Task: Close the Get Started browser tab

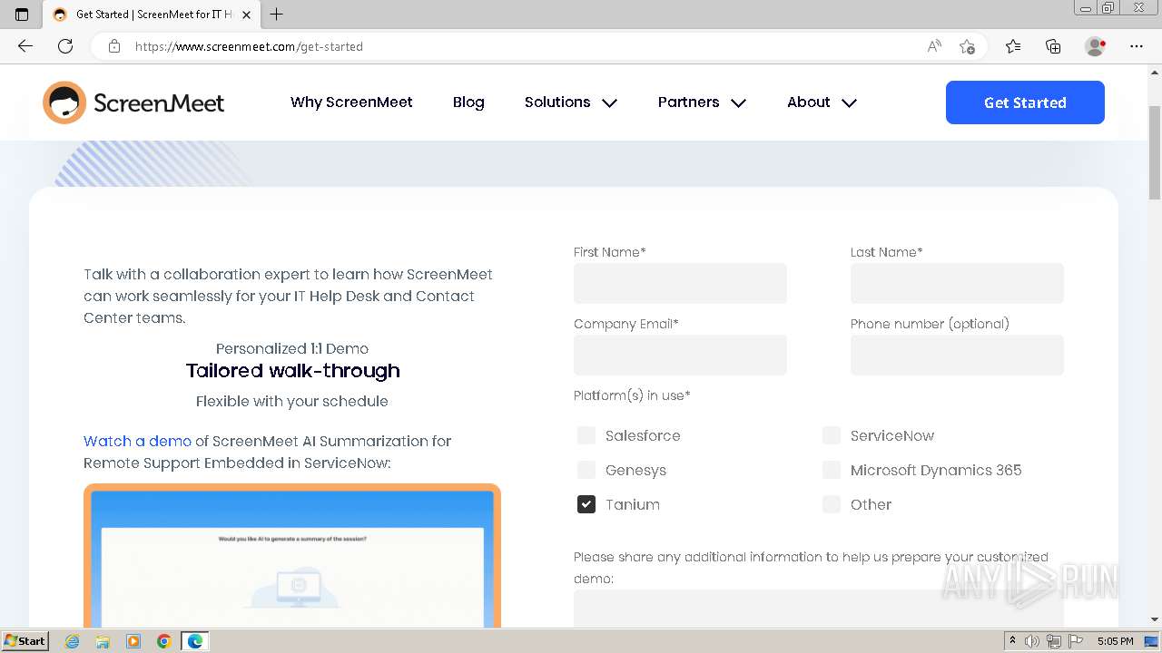Action: point(246,15)
